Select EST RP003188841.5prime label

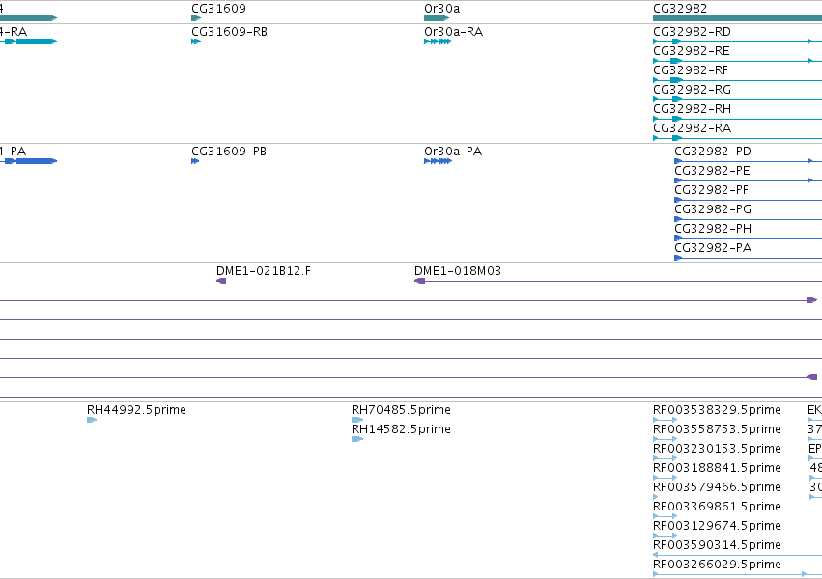click(717, 468)
